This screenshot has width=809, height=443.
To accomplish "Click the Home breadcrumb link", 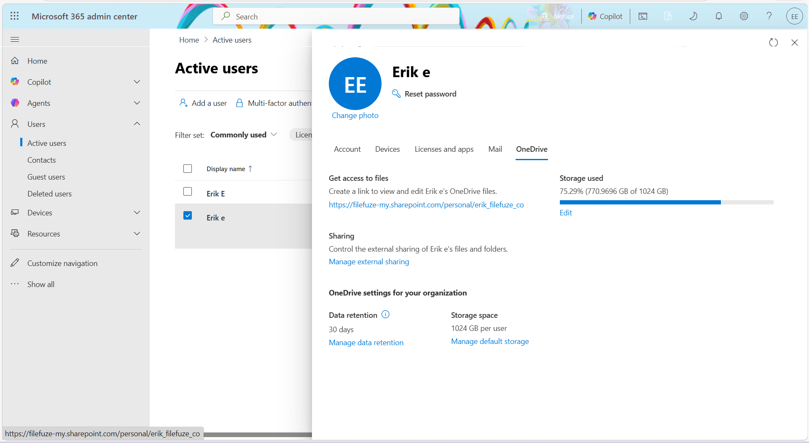I will [189, 40].
